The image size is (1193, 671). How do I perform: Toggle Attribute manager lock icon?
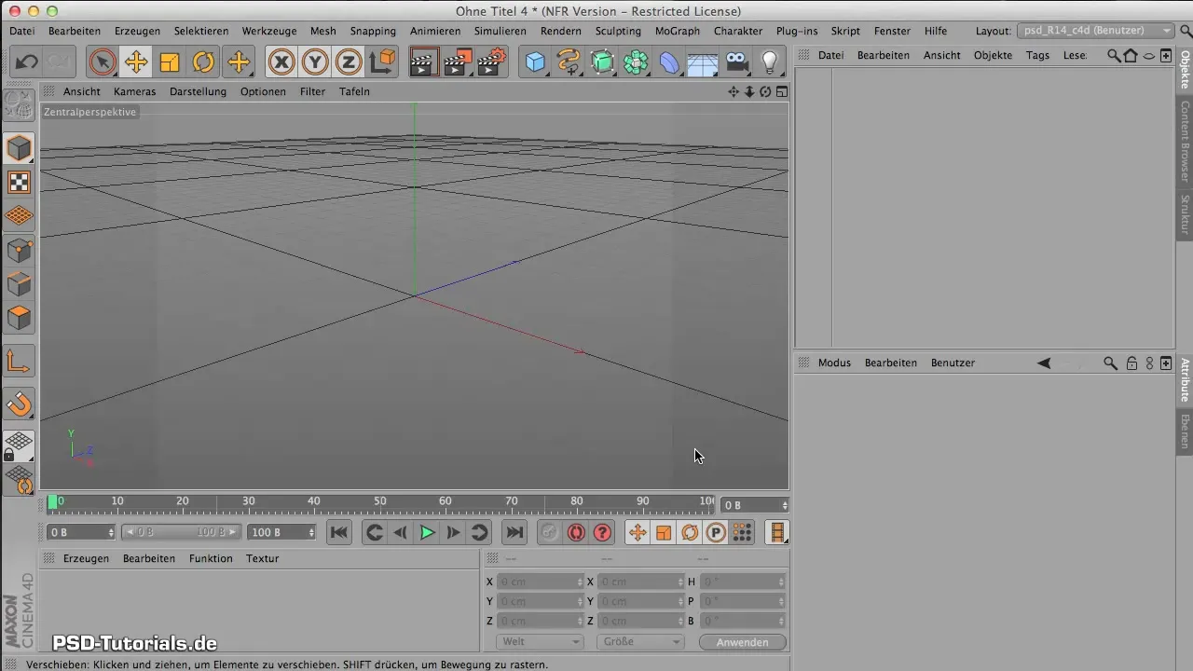click(1131, 363)
